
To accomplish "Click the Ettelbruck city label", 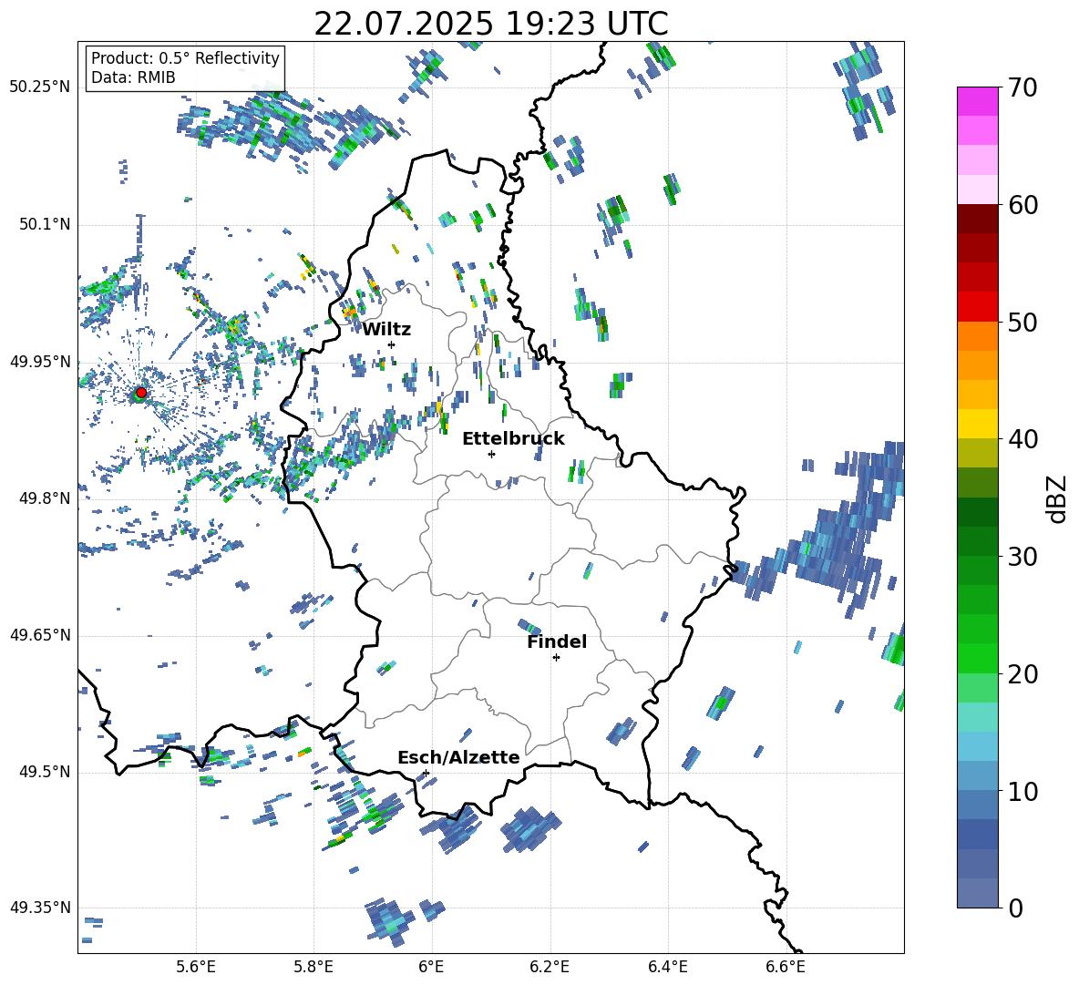I will tap(513, 439).
